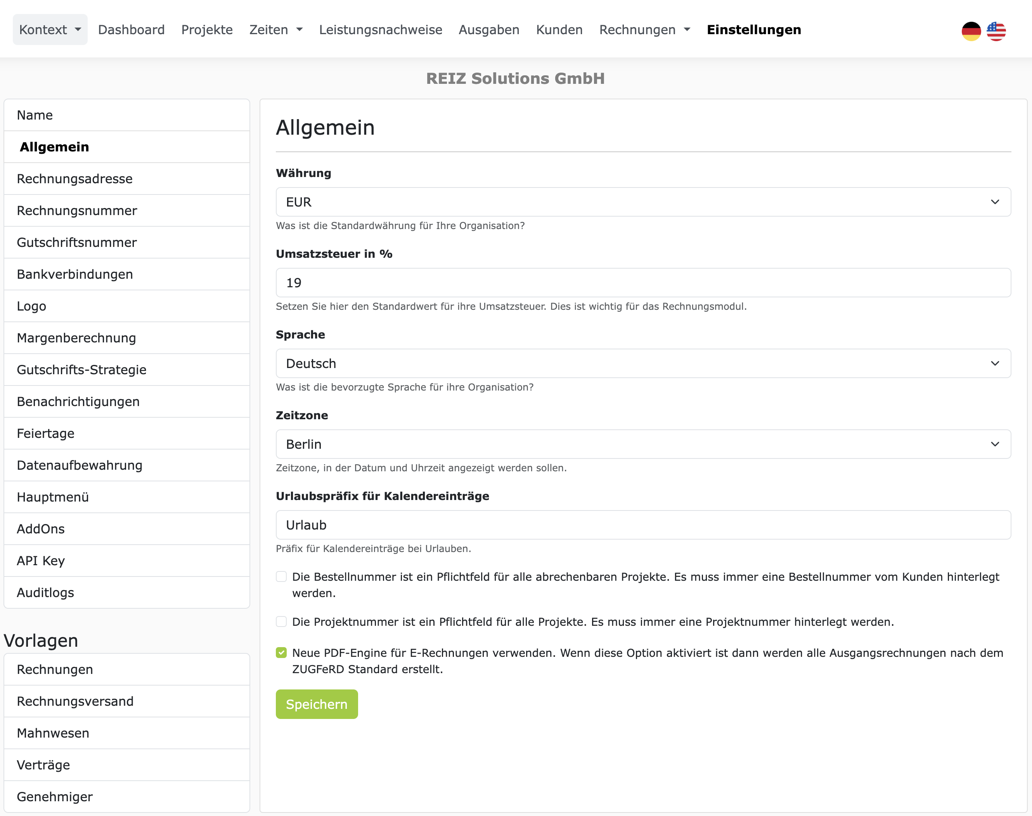Open the Sprache Deutsch dropdown
Screen dimensions: 1032x816
pos(642,364)
